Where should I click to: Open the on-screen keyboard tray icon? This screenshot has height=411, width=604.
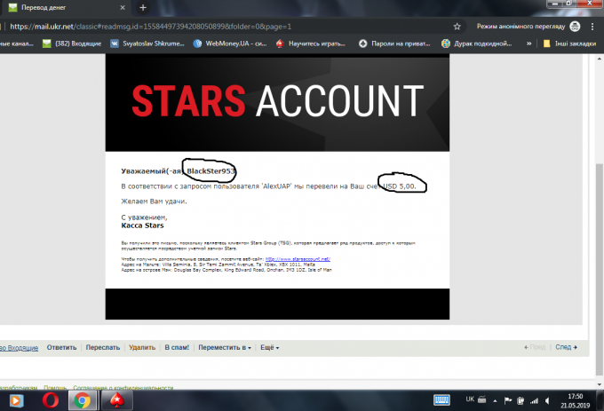441,400
